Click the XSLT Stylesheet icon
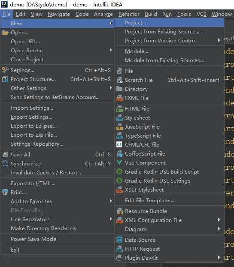The height and width of the screenshot is (267, 234). coord(119,189)
